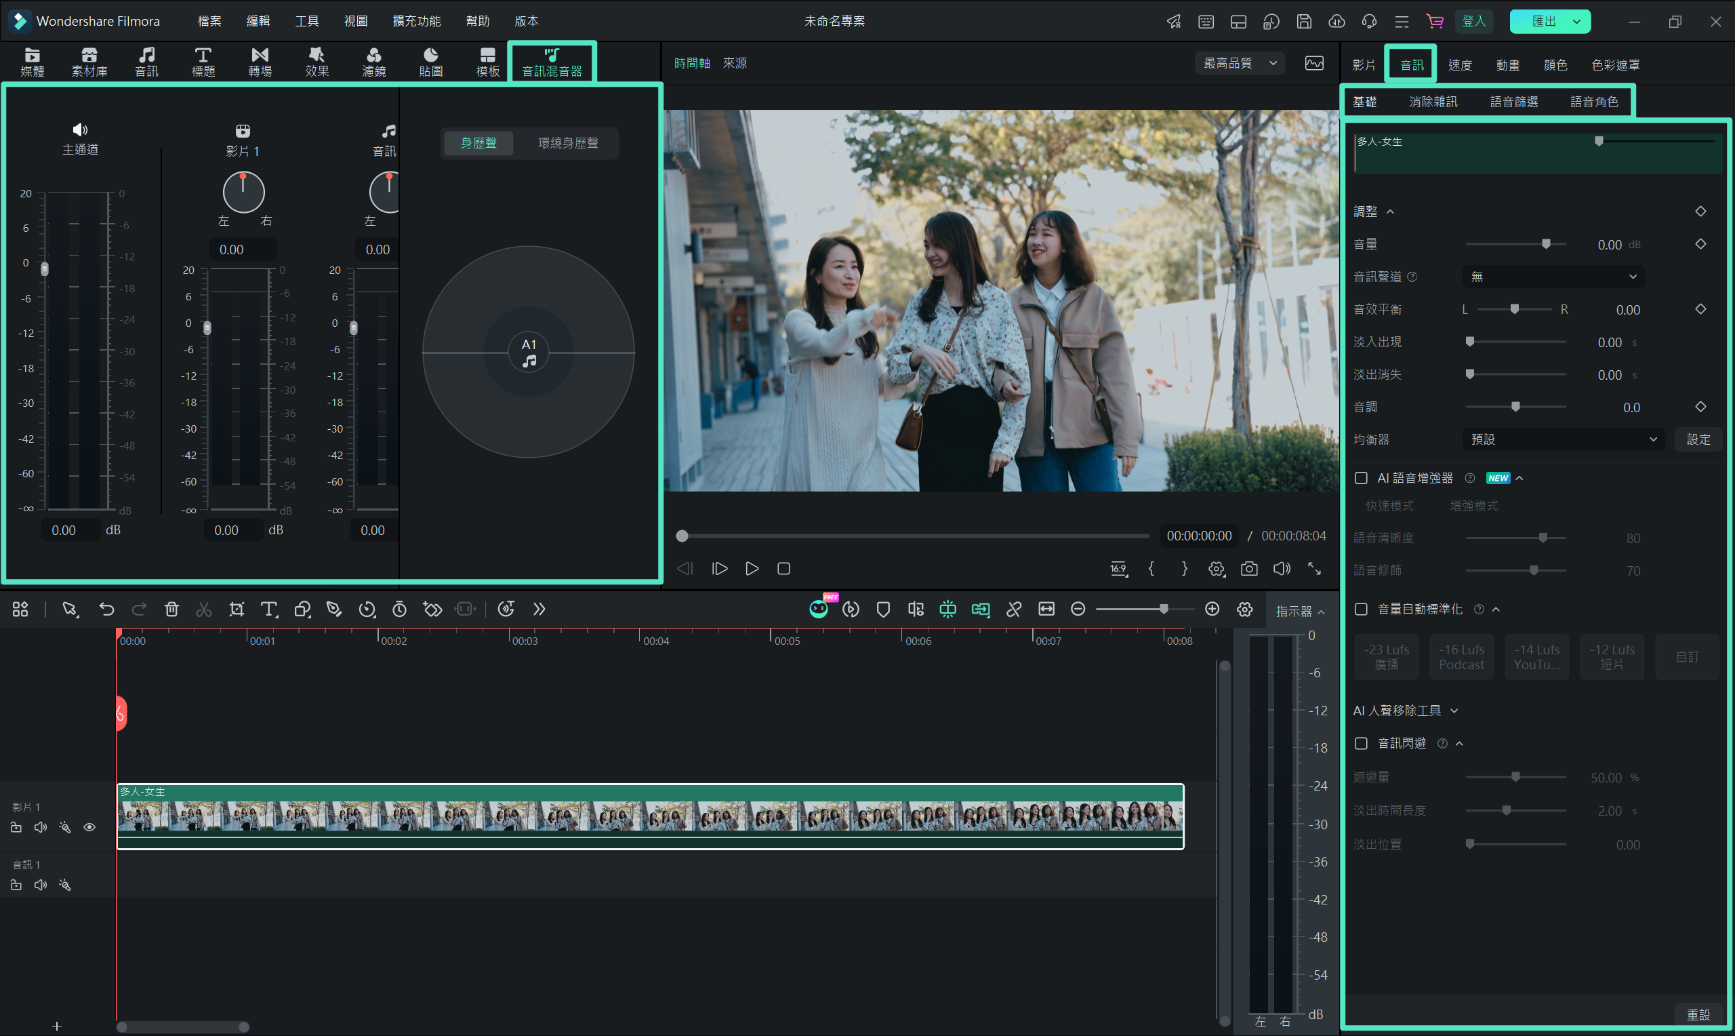Enable the AI 語音增強器 checkbox
The width and height of the screenshot is (1735, 1036).
point(1361,478)
